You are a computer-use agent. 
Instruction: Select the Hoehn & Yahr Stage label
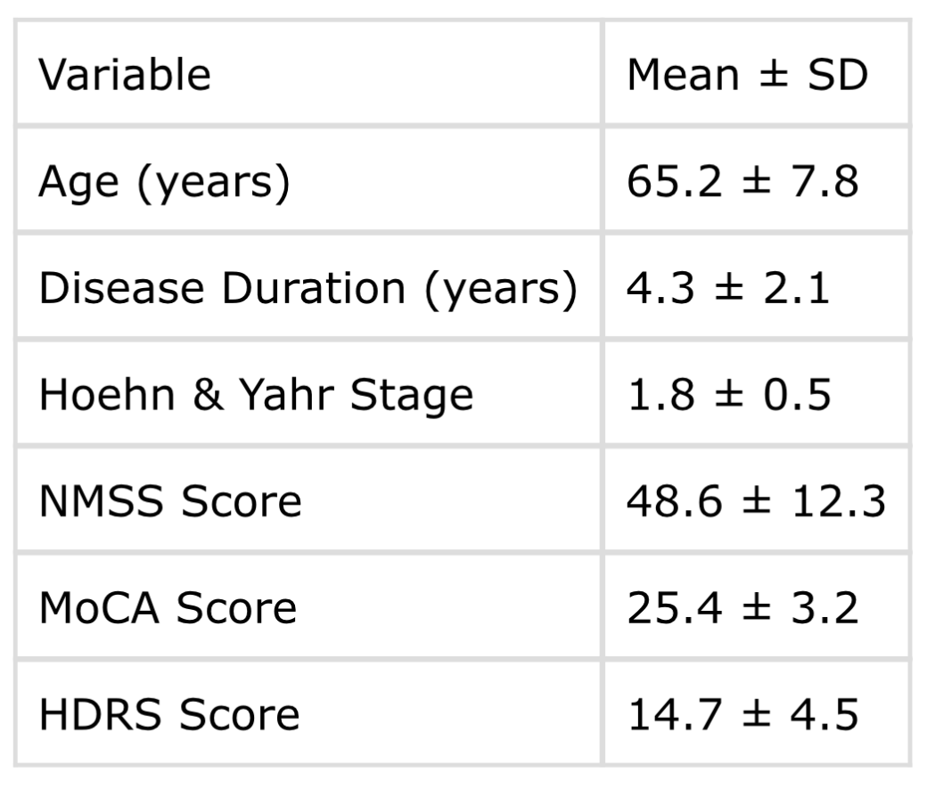click(x=256, y=395)
